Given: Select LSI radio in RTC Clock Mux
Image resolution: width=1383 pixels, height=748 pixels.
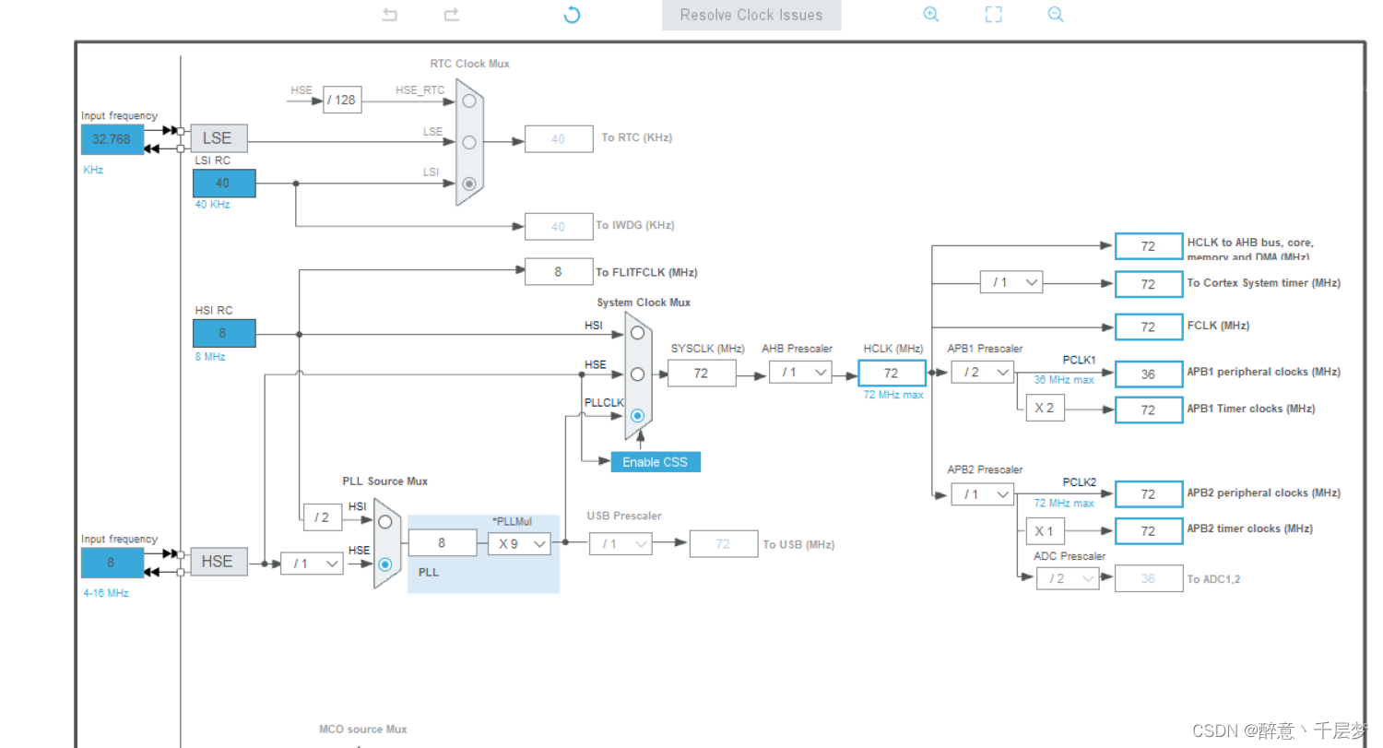Looking at the screenshot, I should [x=469, y=184].
